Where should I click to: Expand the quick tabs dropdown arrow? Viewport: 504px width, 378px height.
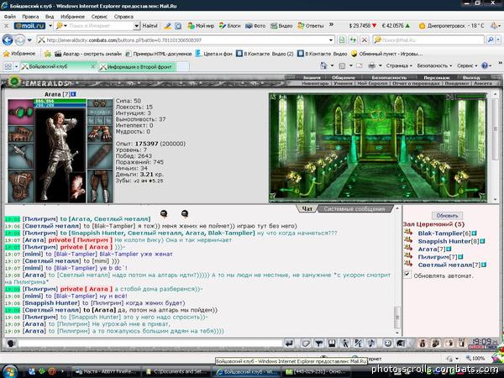click(17, 67)
